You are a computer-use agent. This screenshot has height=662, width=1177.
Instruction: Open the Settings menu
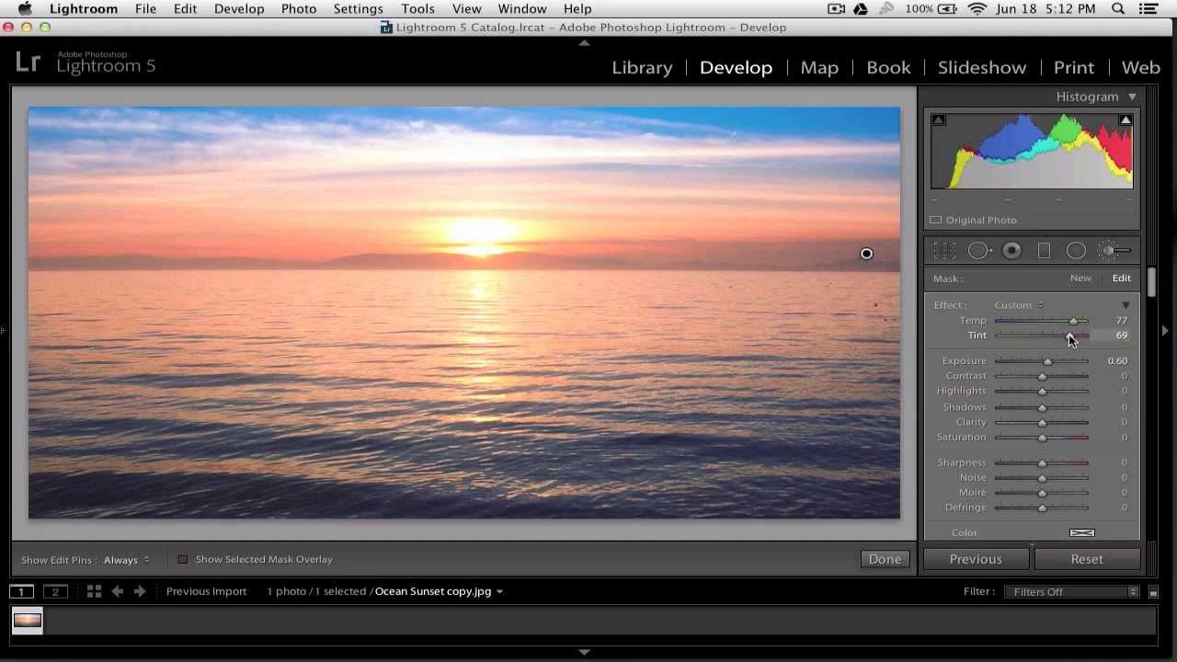pos(358,9)
